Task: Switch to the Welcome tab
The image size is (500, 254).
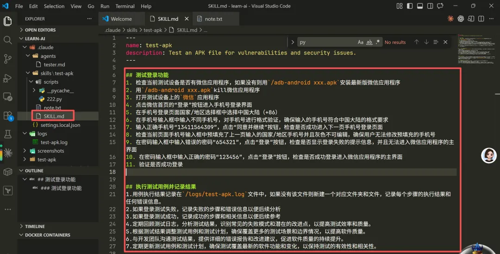Action: [x=121, y=19]
